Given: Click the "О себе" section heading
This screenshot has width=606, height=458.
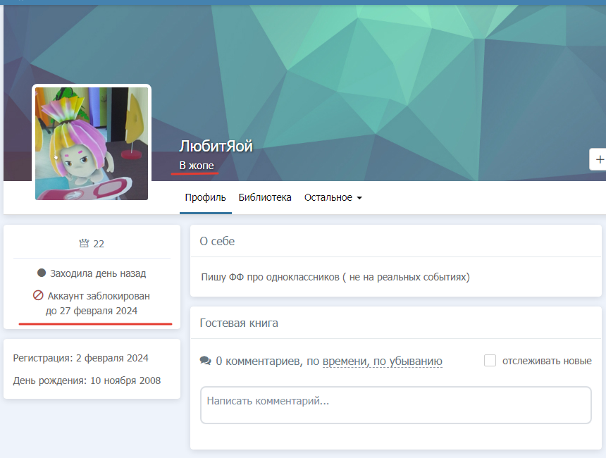Looking at the screenshot, I should click(x=217, y=241).
